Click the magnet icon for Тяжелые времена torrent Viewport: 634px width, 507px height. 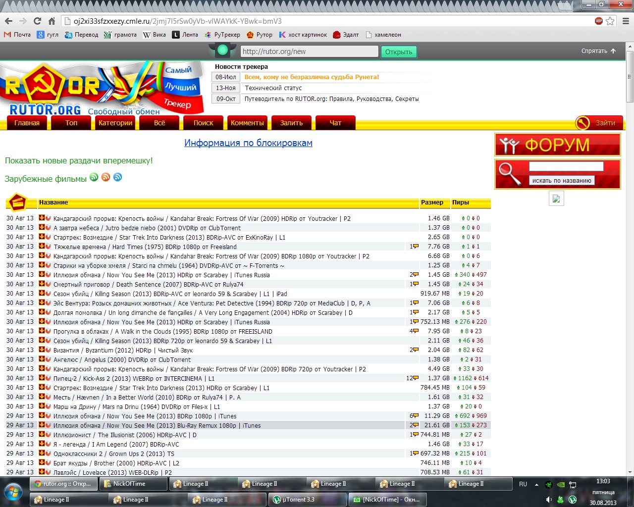(x=48, y=247)
